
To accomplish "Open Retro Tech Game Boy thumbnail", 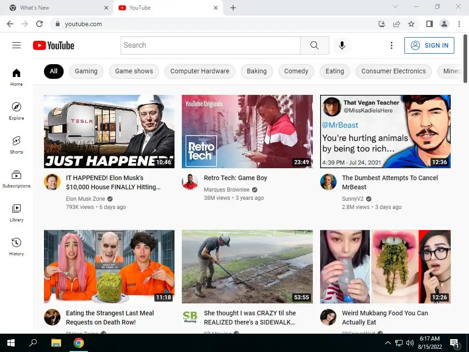I will point(247,132).
